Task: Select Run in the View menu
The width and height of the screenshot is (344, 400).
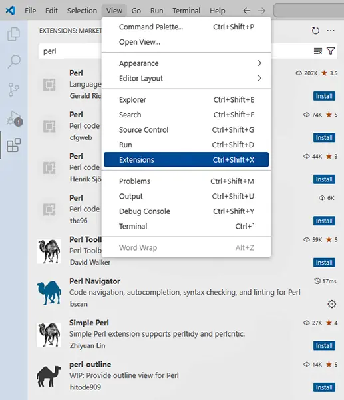Action: pos(186,145)
